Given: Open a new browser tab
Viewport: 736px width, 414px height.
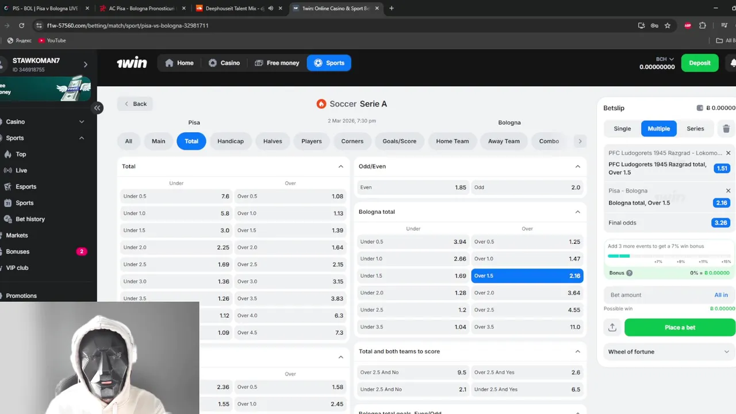Looking at the screenshot, I should pos(392,8).
